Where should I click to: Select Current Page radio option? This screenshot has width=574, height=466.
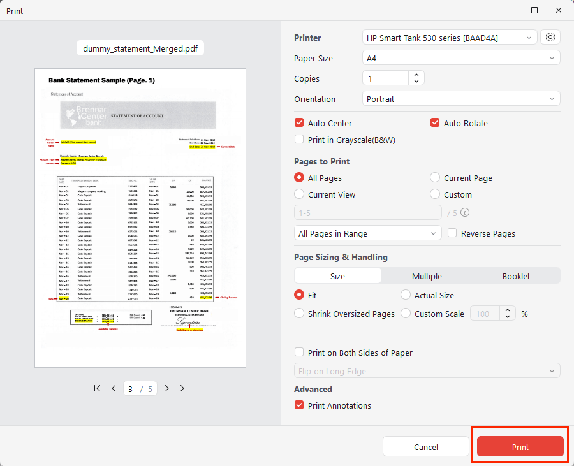(435, 177)
